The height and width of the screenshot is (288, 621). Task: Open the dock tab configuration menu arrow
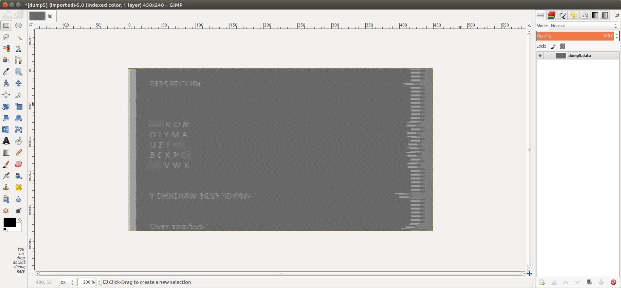pos(617,15)
